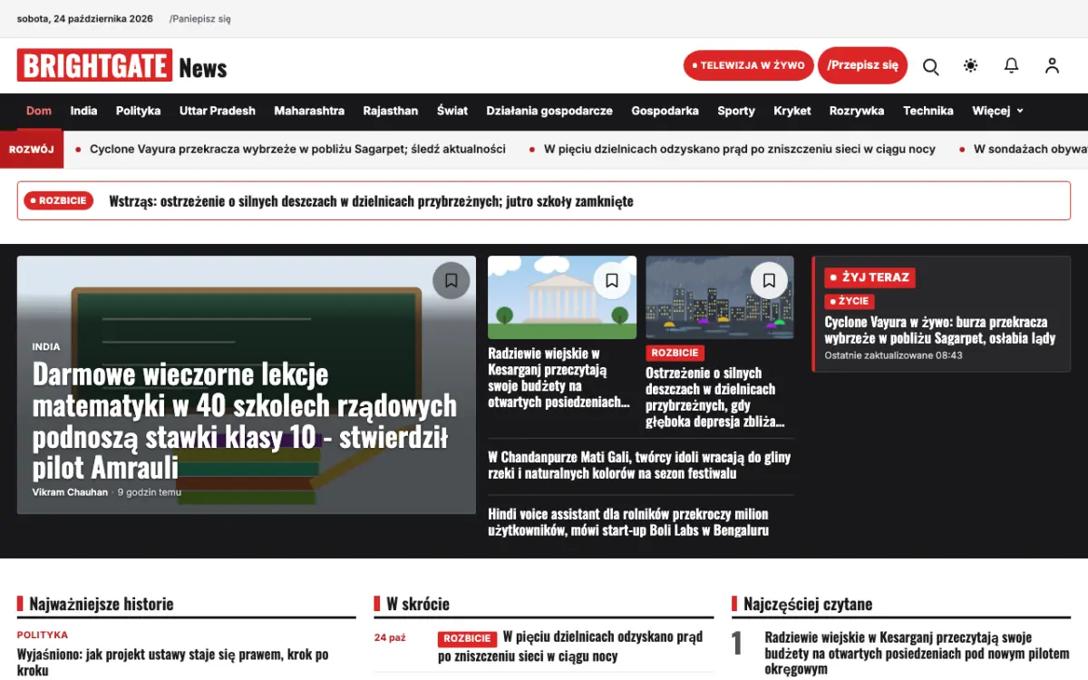Screen dimensions: 1088x680
Task: Click the Telewizja na żywo button
Action: pyautogui.click(x=748, y=65)
